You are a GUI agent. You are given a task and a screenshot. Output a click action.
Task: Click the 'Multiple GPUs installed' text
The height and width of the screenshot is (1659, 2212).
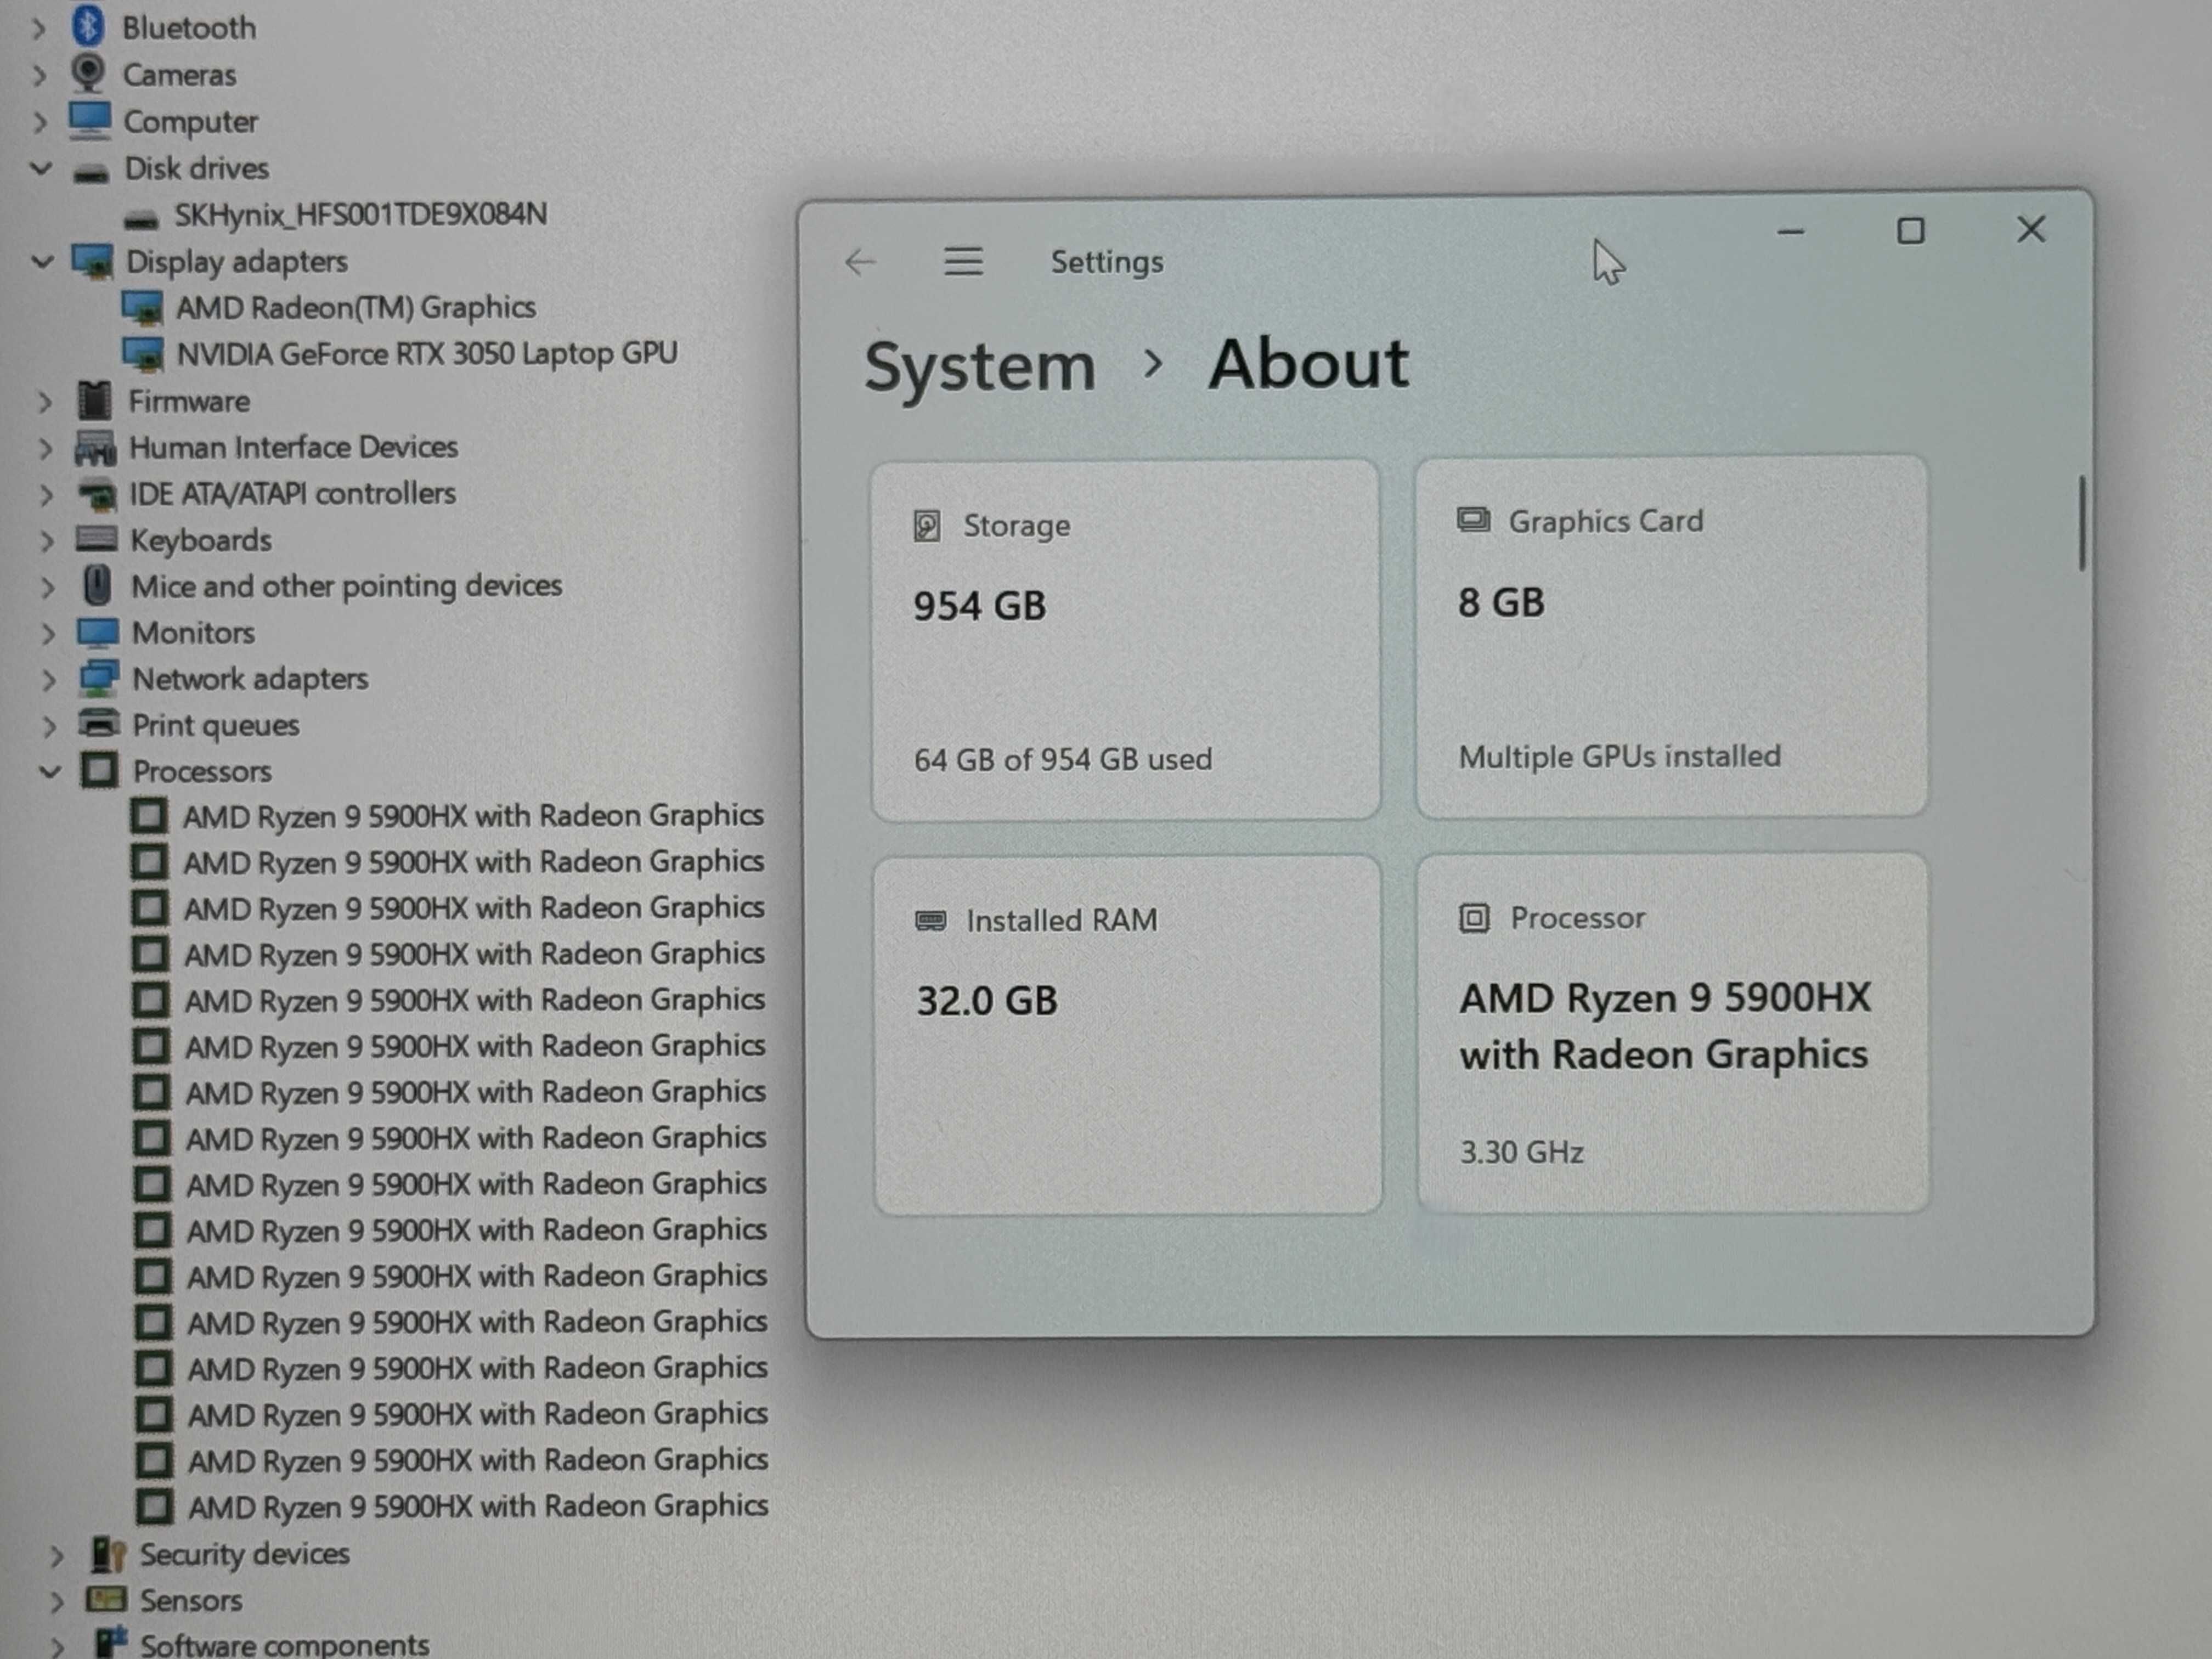click(1619, 757)
